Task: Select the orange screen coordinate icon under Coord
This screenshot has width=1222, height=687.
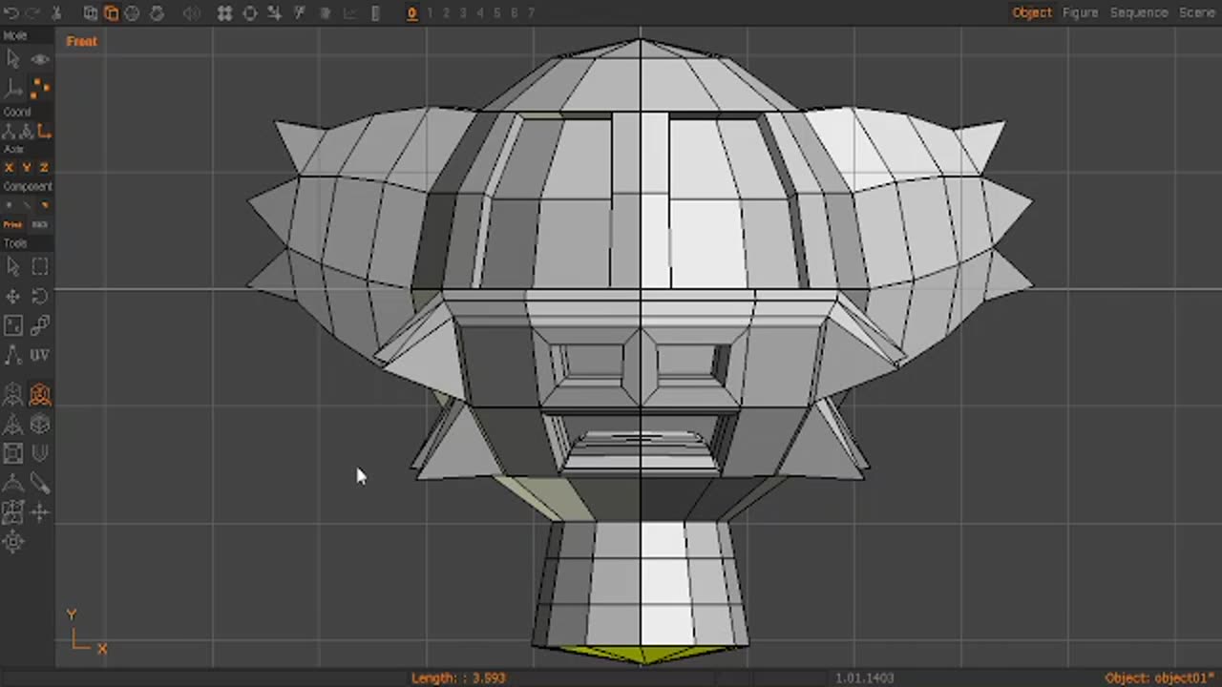Action: 44,131
